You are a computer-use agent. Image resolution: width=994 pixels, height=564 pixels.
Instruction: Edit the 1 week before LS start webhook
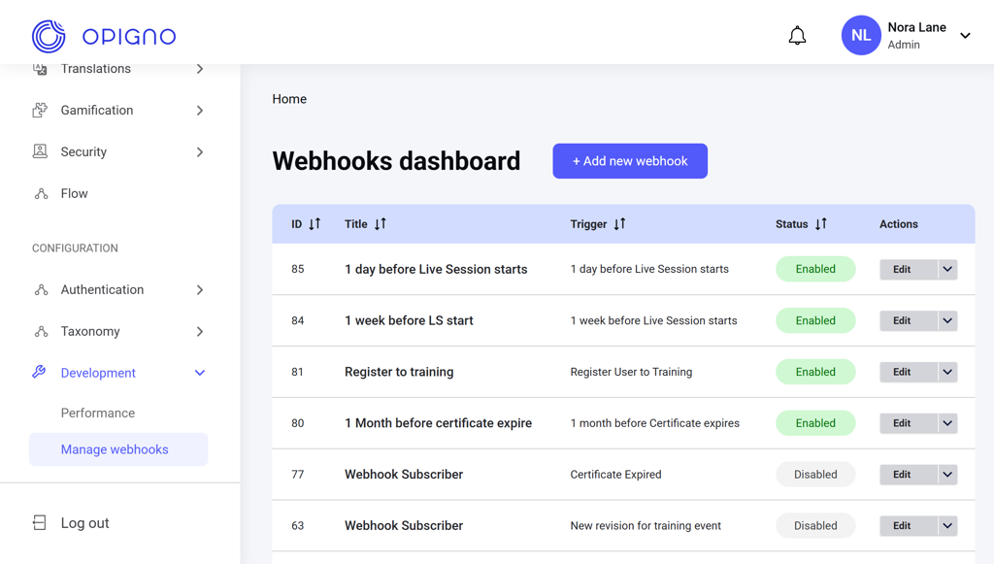909,320
